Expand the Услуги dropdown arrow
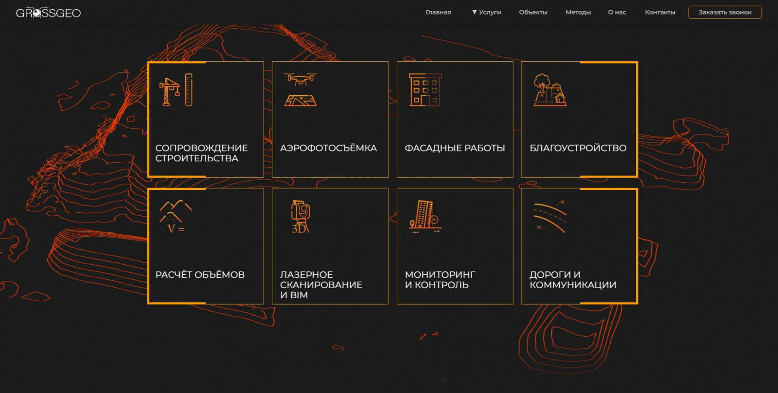The width and height of the screenshot is (778, 393). (x=475, y=12)
